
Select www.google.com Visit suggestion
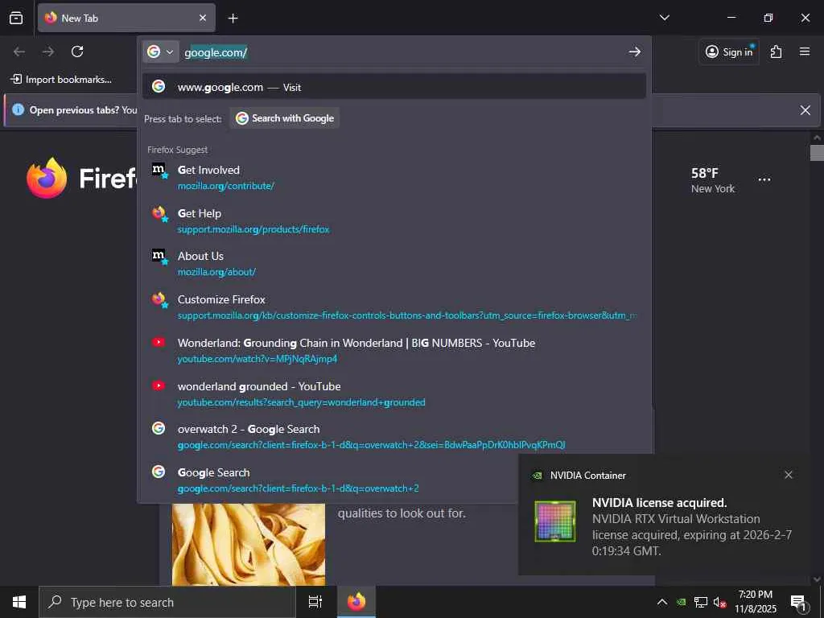(x=394, y=87)
